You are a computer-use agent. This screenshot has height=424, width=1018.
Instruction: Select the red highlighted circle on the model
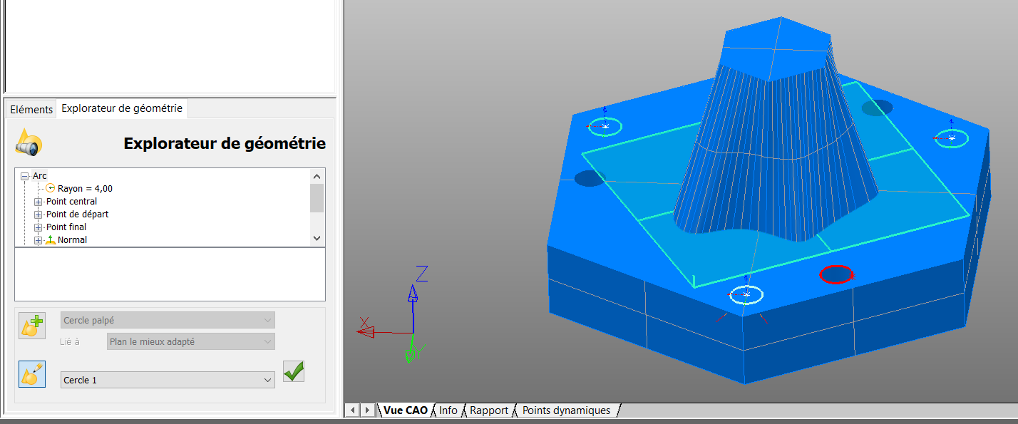click(836, 274)
